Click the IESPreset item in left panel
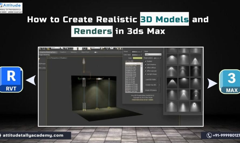The image size is (240, 143). (x=42, y=63)
